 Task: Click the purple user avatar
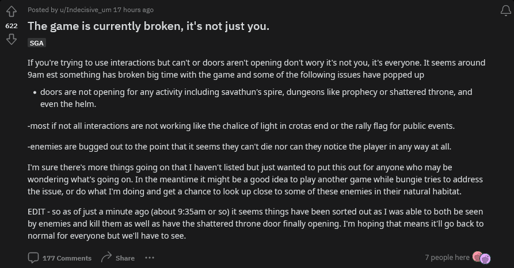tap(485, 259)
